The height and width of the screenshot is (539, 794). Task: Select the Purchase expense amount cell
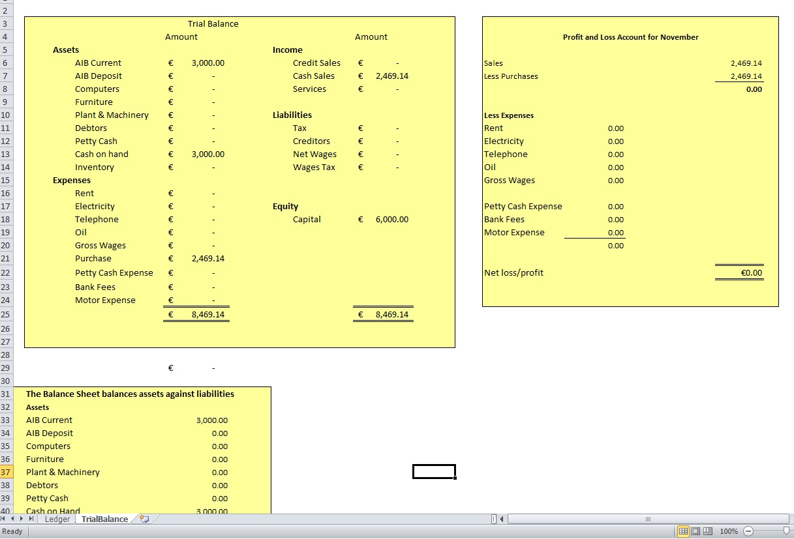tap(207, 259)
